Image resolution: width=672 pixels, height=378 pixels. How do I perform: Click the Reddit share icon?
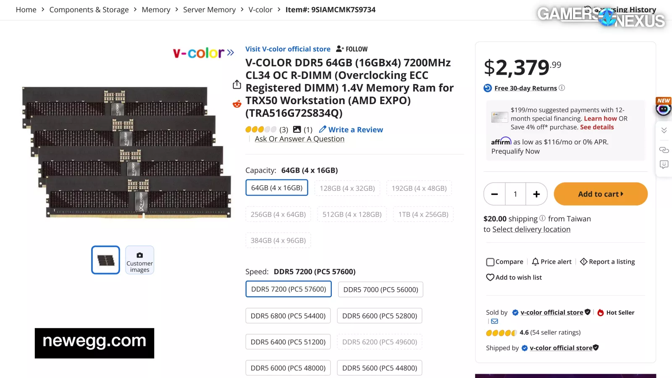(x=237, y=104)
